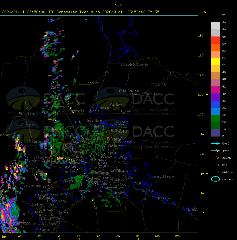Screen dimensions: 237x240
Task: Click the C_Chilenos map label
Action: pos(27,124)
